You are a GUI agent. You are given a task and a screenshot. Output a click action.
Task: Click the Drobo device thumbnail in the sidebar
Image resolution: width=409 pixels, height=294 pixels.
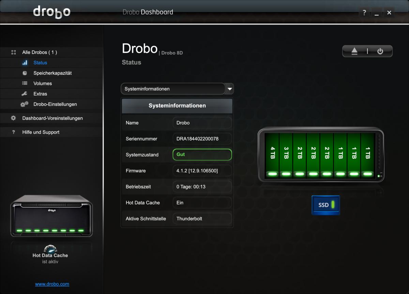(51, 216)
